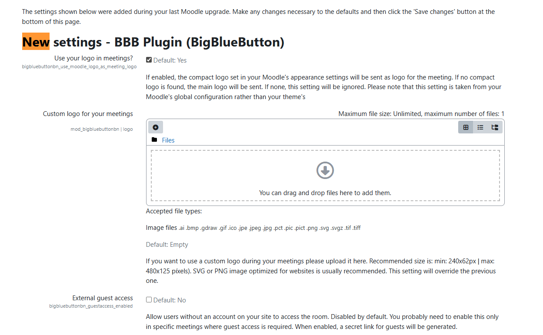Open the Files breadcrumb link
This screenshot has height=335, width=543.
[168, 140]
